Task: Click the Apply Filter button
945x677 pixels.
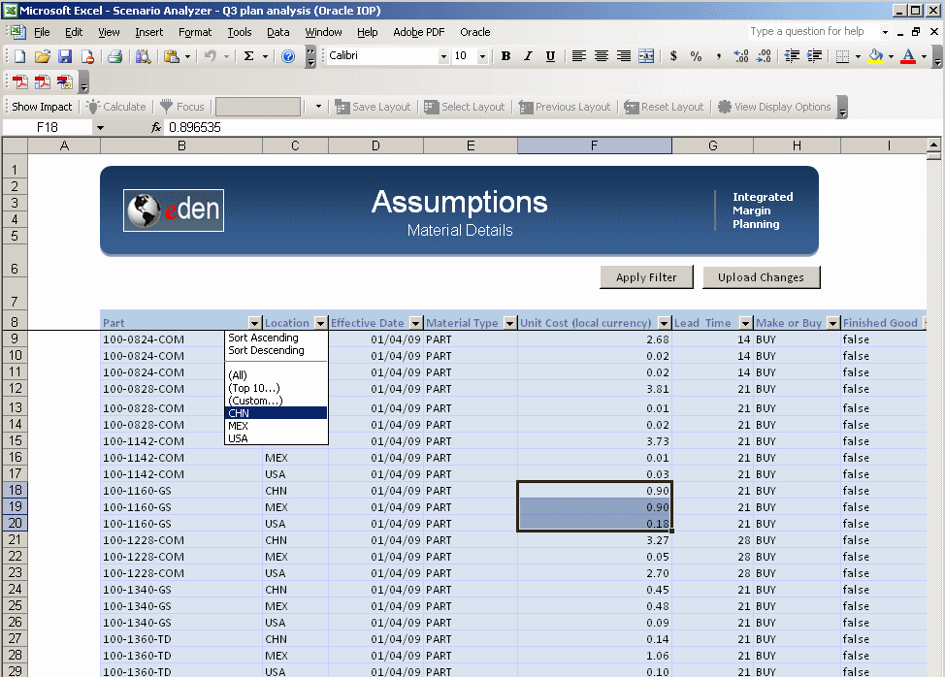Action: click(x=646, y=277)
